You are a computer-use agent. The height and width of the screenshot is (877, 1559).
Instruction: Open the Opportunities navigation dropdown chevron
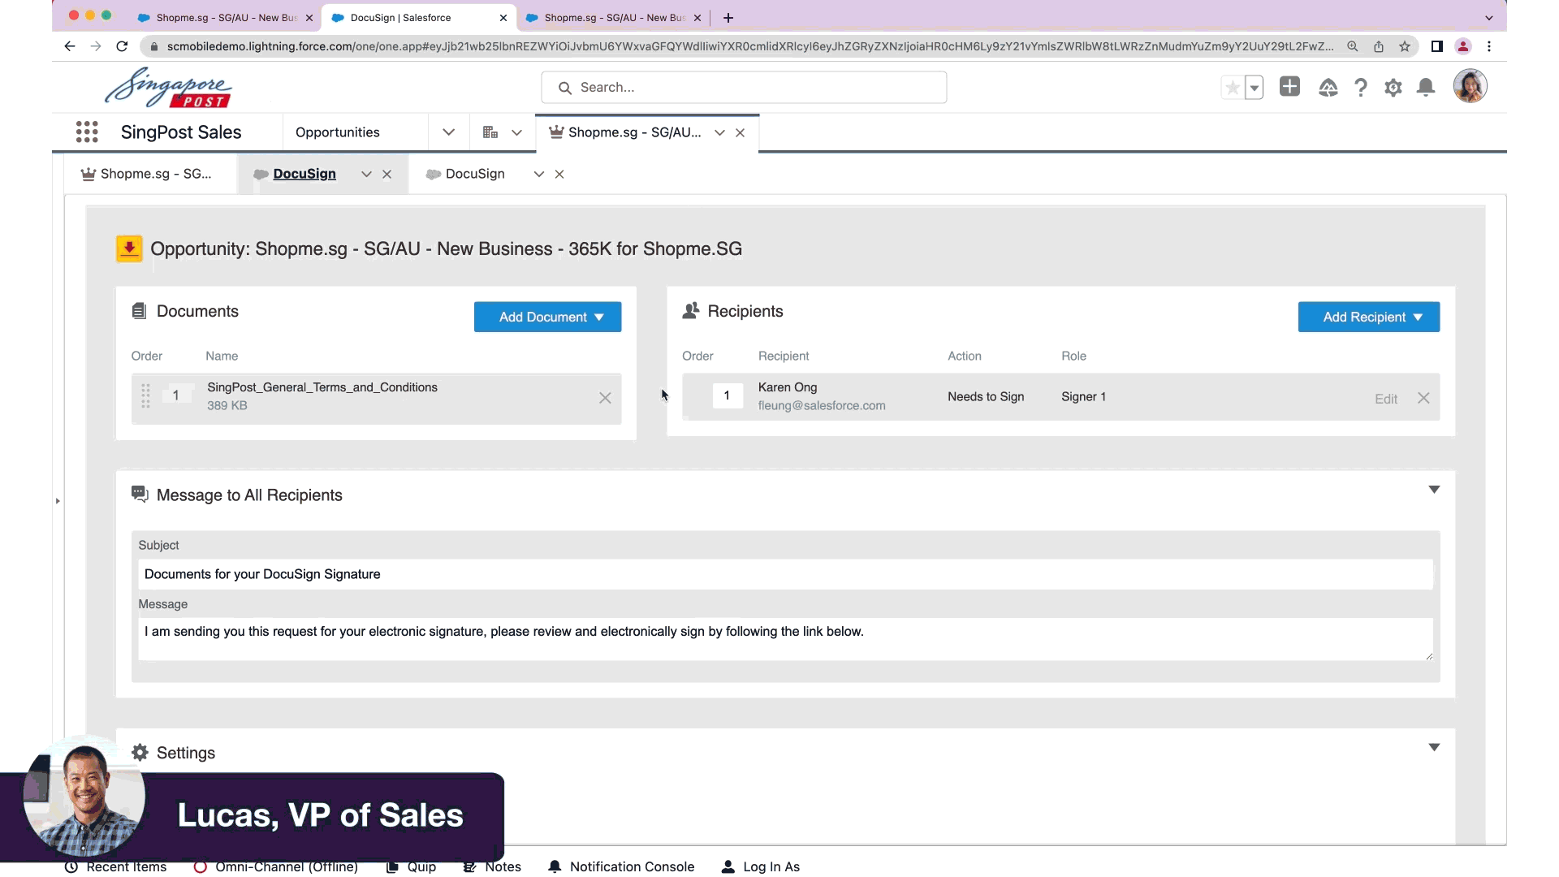(448, 132)
